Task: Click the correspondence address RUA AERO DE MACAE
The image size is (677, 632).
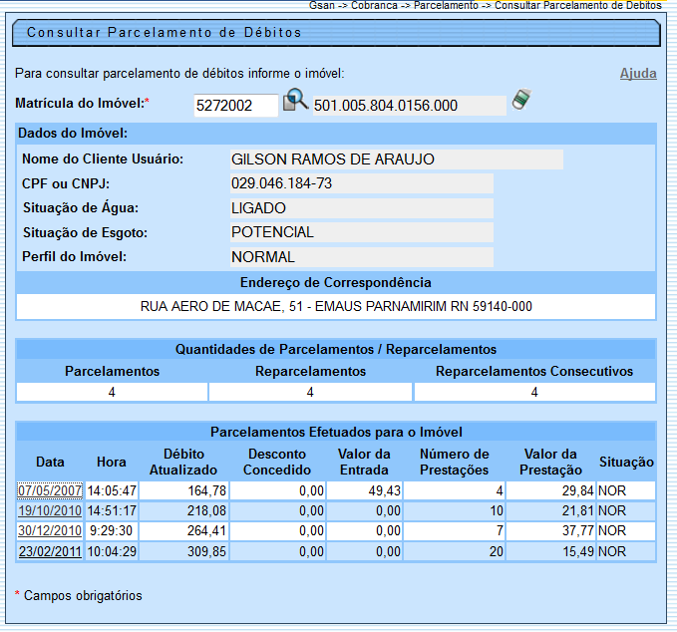Action: coord(336,306)
